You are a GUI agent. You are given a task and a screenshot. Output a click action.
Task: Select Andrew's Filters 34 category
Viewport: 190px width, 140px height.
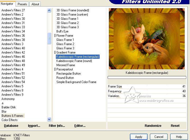click(x=13, y=31)
